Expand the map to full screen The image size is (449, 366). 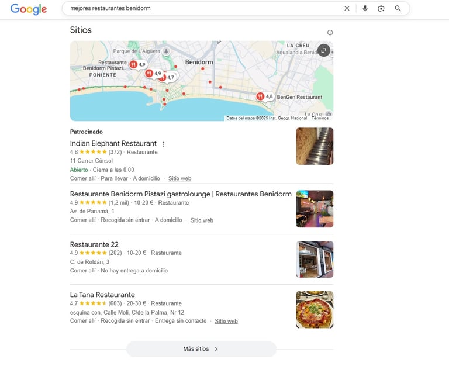pos(324,50)
